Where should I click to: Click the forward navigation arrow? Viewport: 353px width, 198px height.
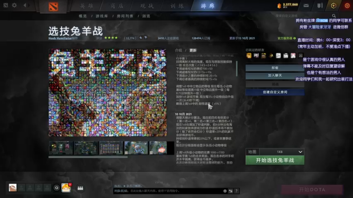point(29,5)
